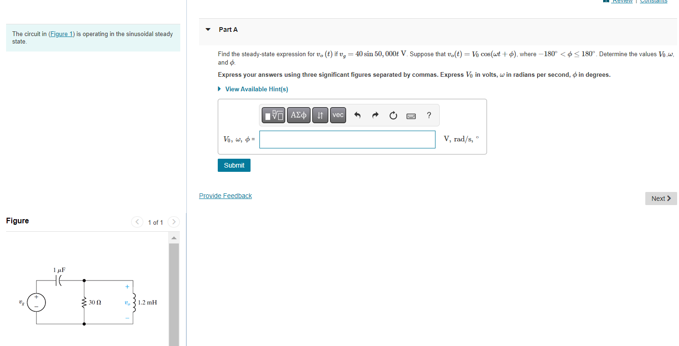The width and height of the screenshot is (679, 346).
Task: Redo the answer edit
Action: [x=375, y=115]
